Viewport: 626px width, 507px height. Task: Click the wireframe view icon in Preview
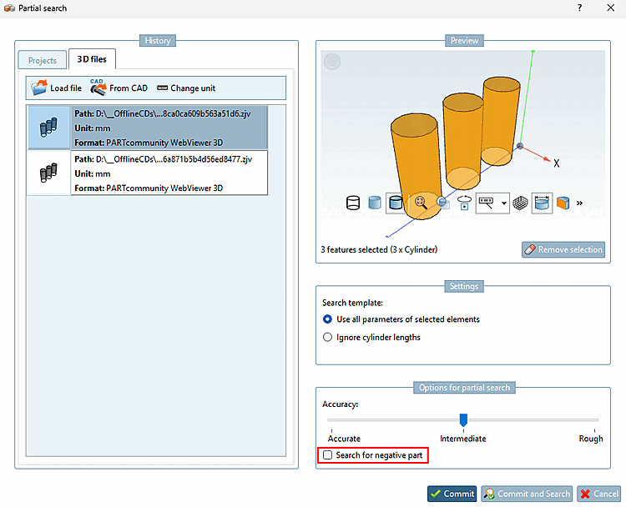point(353,203)
